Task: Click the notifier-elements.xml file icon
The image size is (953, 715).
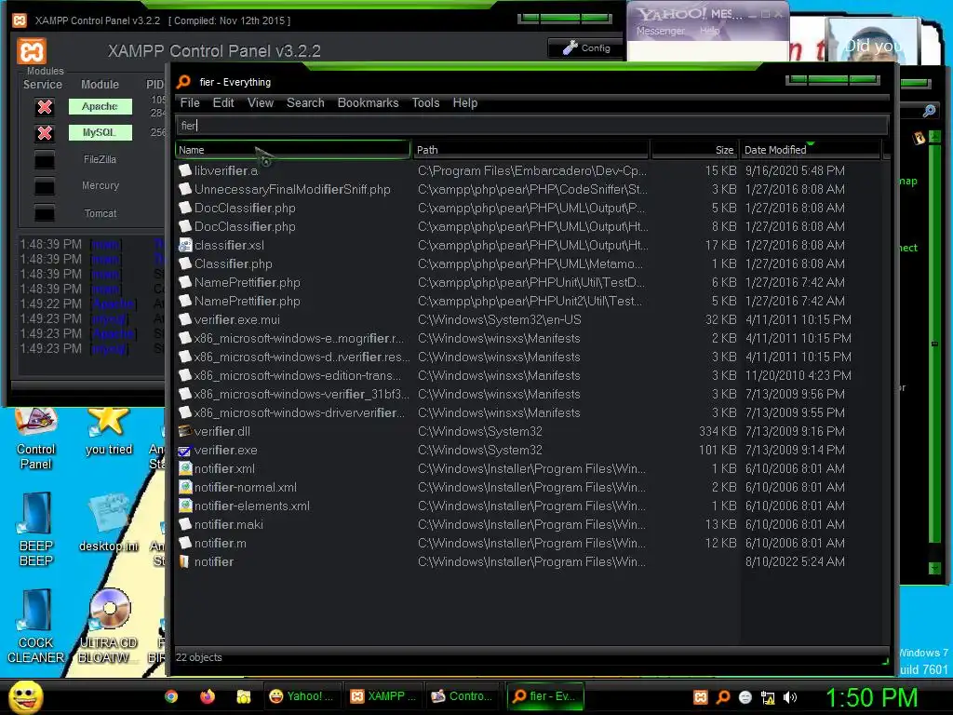Action: point(185,506)
